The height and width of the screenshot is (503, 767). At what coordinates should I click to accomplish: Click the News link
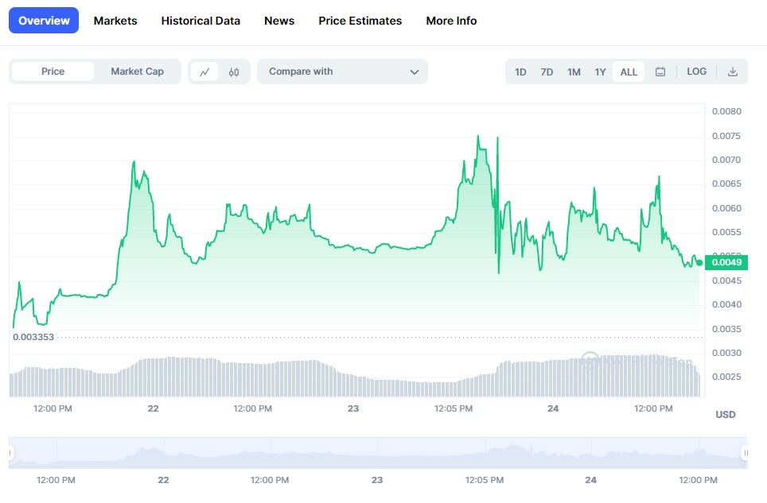coord(278,21)
